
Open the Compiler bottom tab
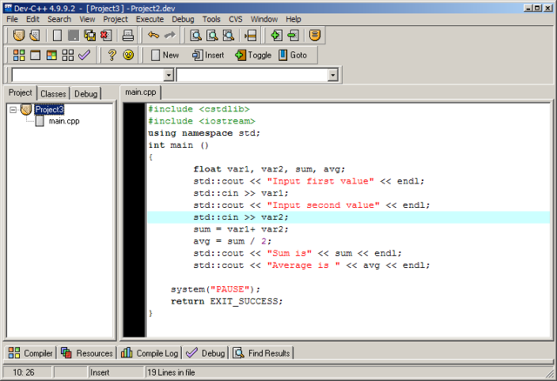pos(30,353)
